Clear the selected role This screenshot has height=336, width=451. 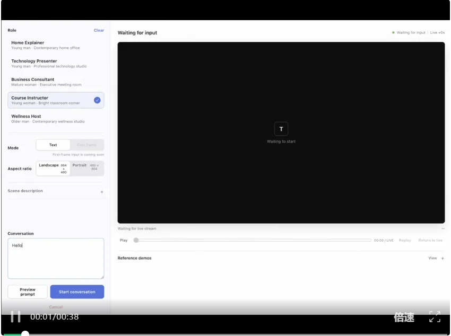point(99,30)
